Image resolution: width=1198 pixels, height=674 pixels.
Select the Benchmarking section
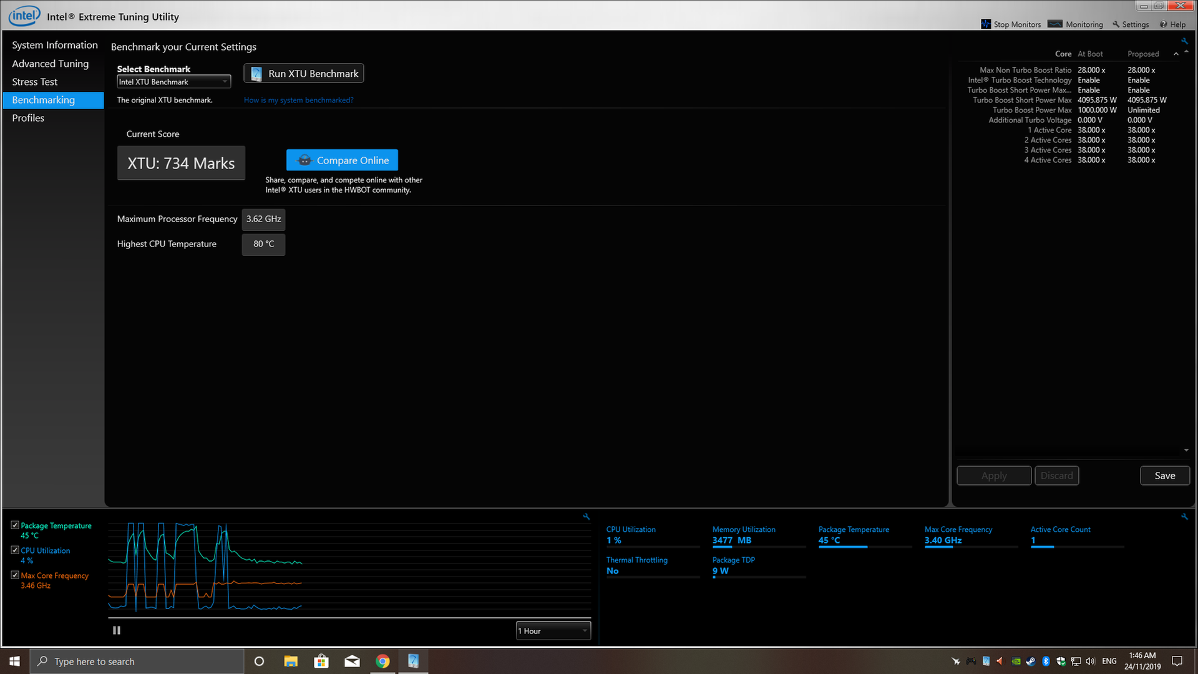53,100
